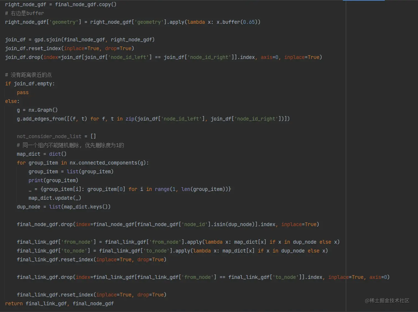This screenshot has width=418, height=312.
Task: Click the 'return final_link_gdf, final_node_gdf' line
Action: point(59,303)
